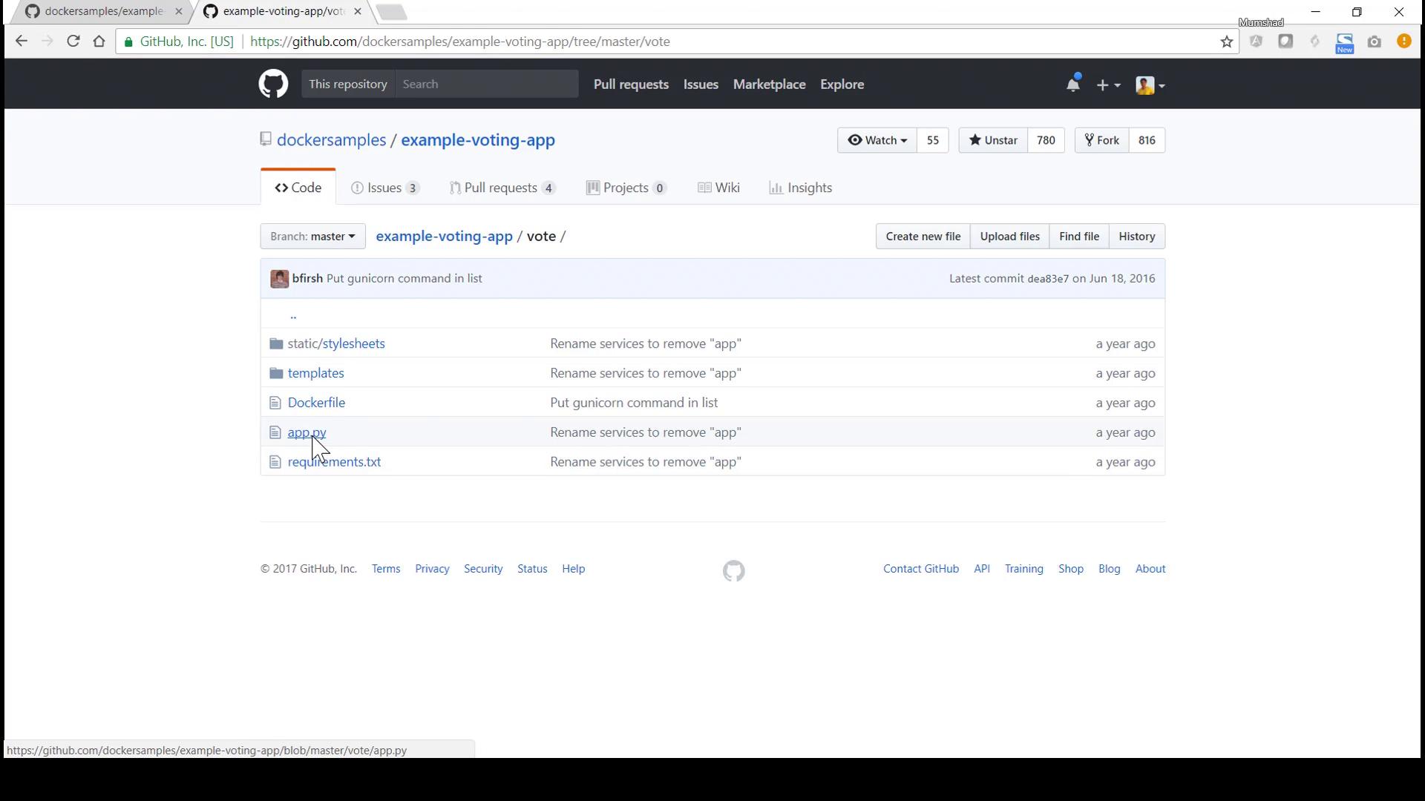Click the browser home icon

point(99,42)
